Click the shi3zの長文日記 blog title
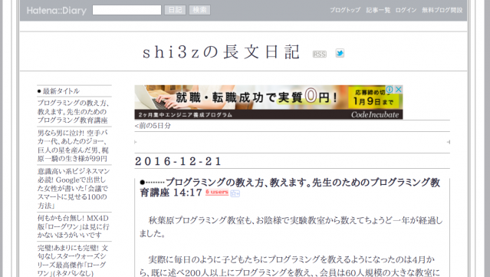 222,52
